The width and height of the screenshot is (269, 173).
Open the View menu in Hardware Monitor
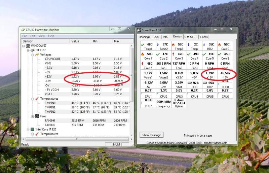[41, 36]
